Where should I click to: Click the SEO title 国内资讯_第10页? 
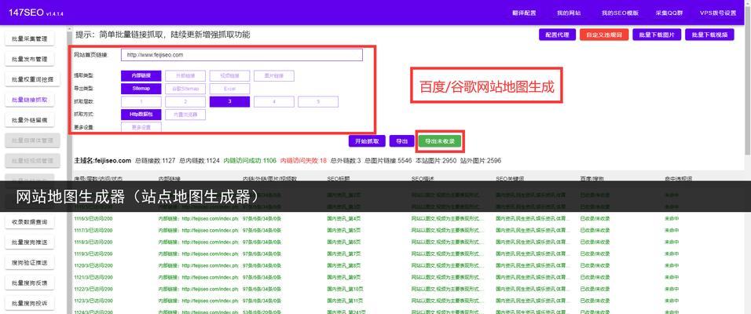[346, 289]
